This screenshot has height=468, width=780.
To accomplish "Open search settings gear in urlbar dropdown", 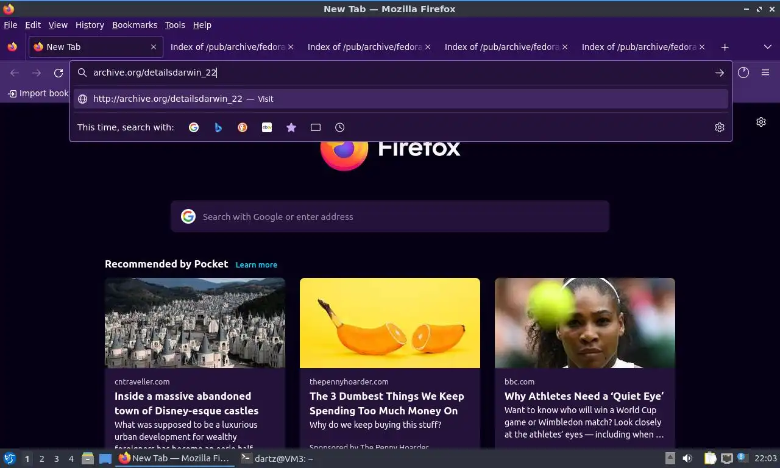I will (720, 127).
